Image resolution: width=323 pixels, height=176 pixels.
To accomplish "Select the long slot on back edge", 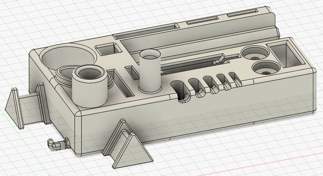I will coord(146,31).
